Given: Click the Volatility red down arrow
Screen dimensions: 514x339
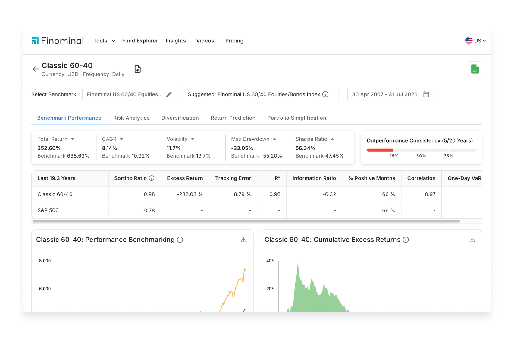Looking at the screenshot, I should pos(193,139).
